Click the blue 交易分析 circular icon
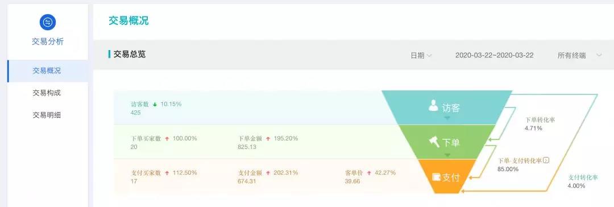Image resolution: width=614 pixels, height=207 pixels. click(48, 22)
